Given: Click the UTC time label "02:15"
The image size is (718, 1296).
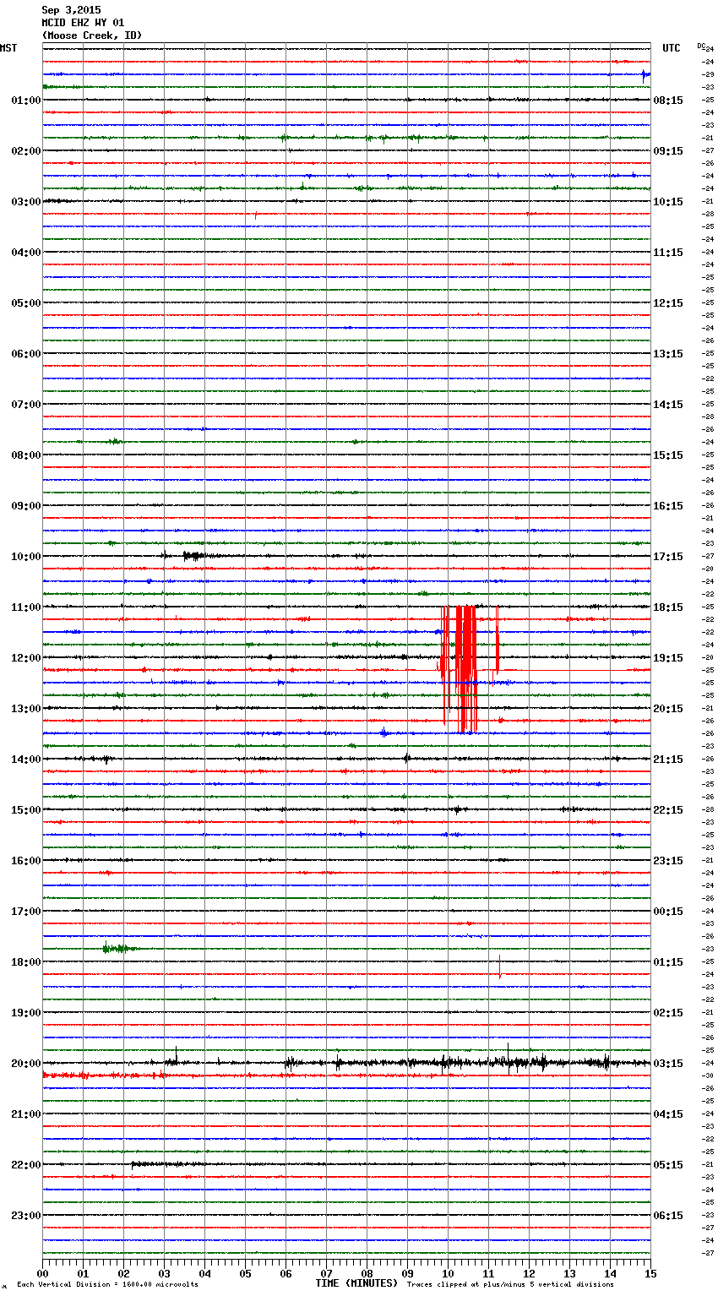Looking at the screenshot, I should click(x=668, y=1013).
